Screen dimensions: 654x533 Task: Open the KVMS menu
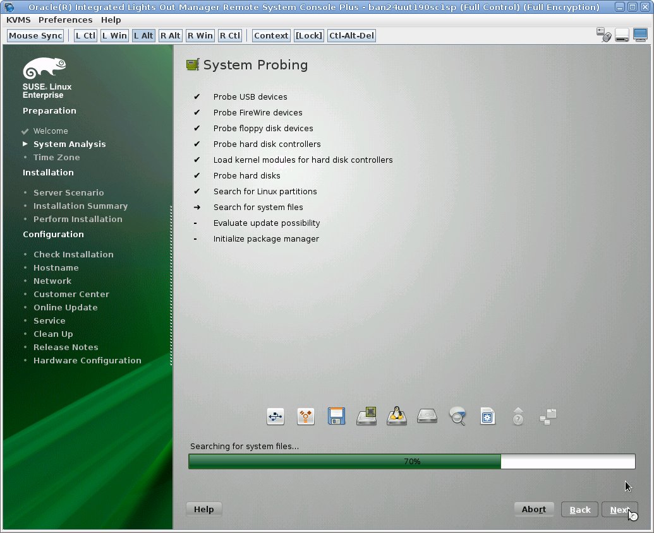coord(18,20)
